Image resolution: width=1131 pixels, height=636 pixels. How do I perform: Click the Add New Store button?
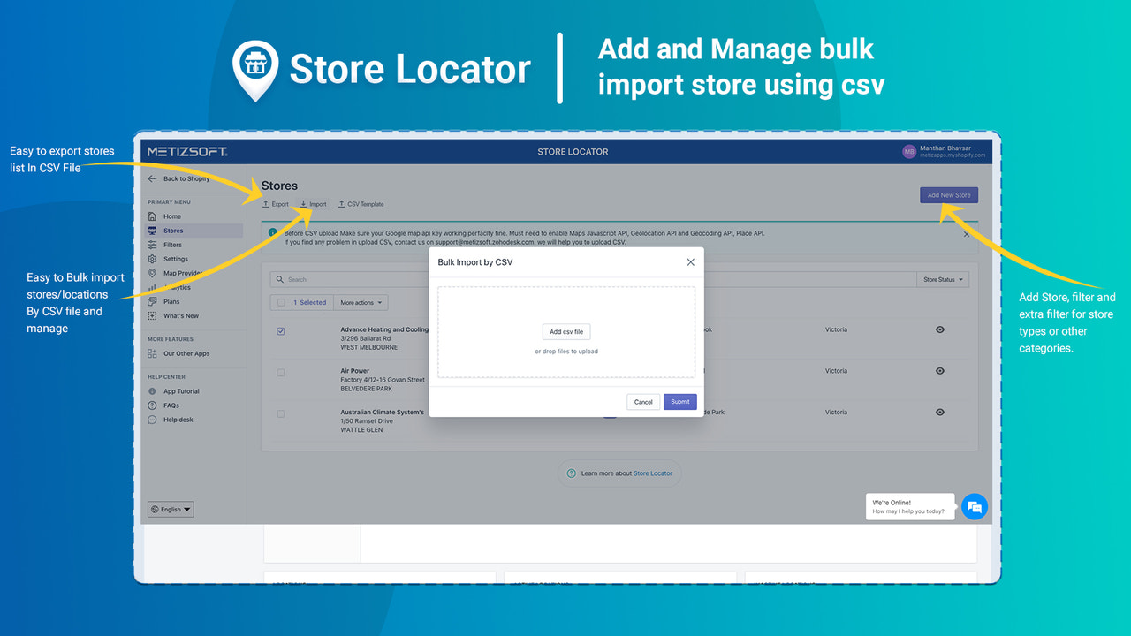948,194
